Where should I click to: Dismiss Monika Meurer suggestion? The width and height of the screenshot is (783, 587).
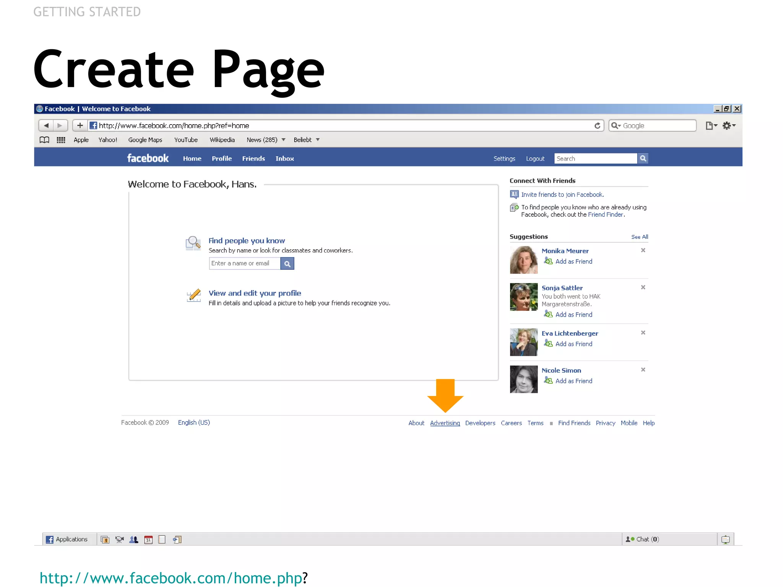click(643, 250)
